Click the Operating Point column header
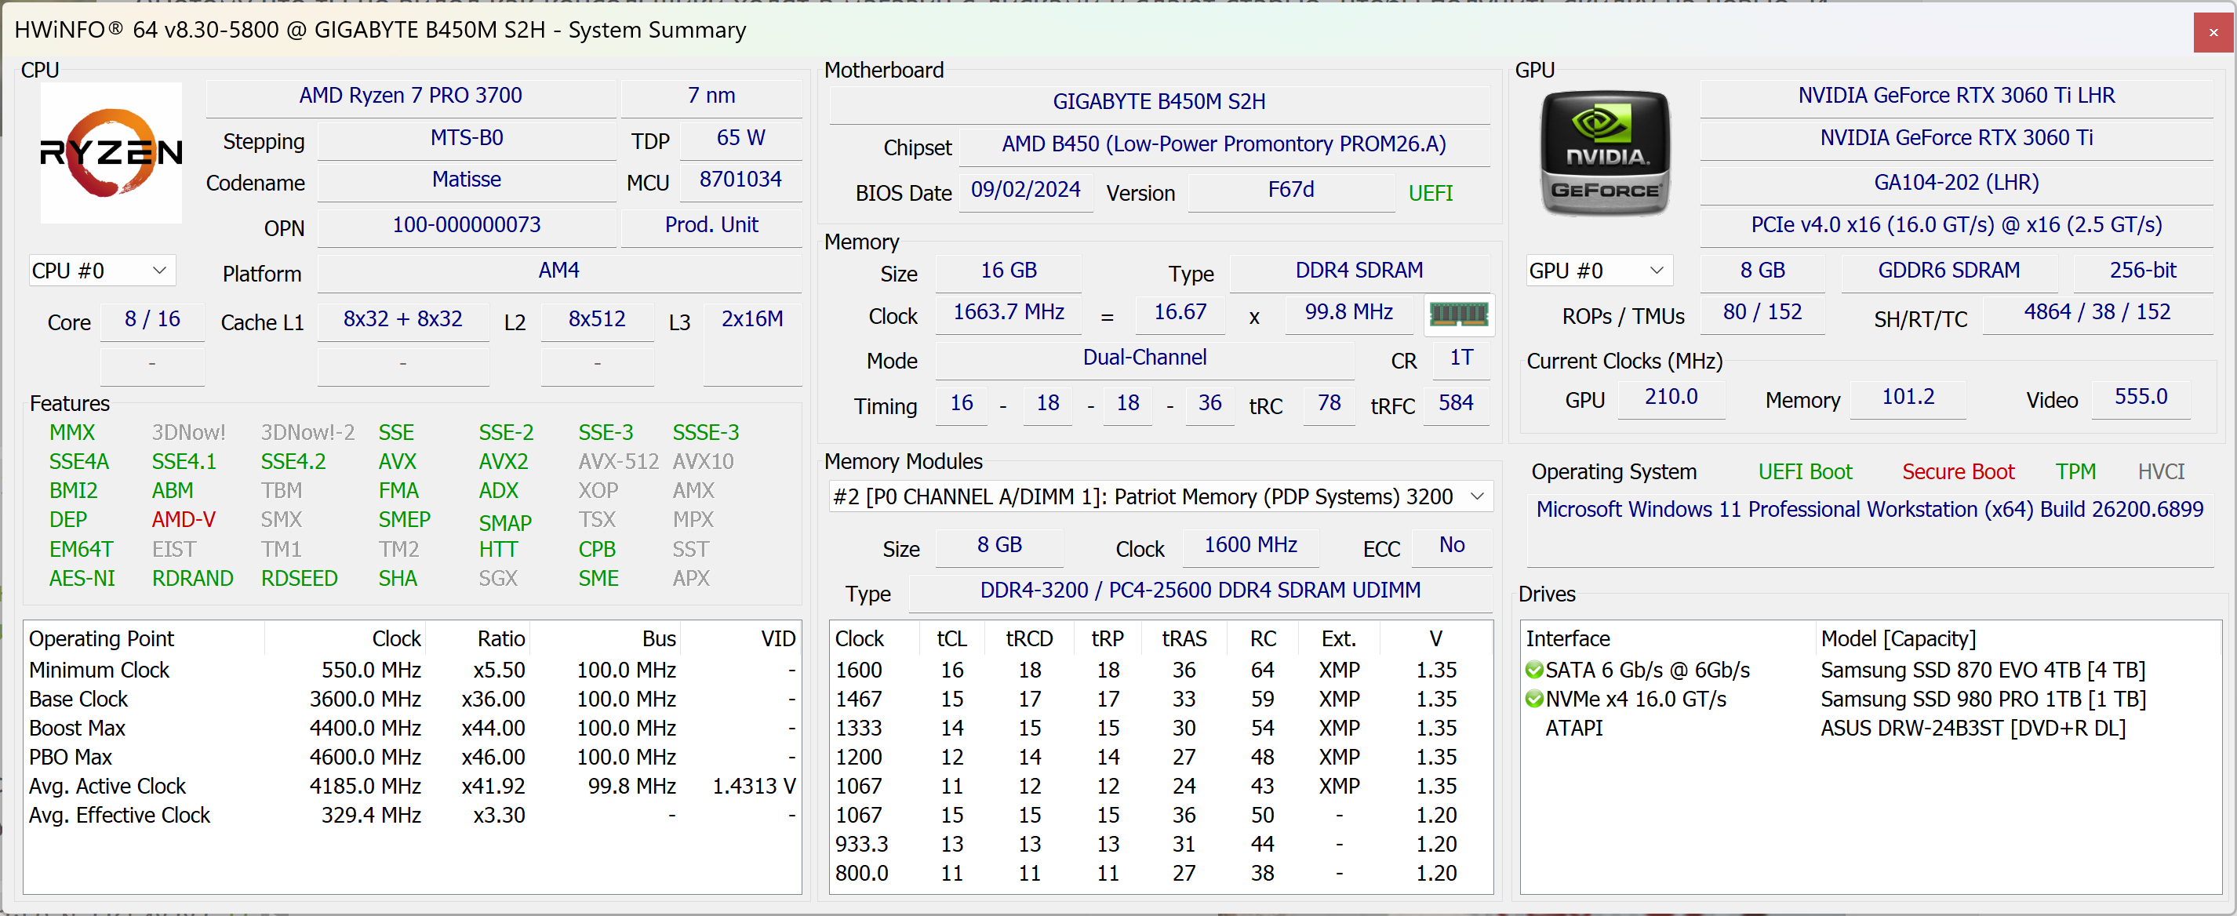This screenshot has width=2237, height=916. 102,639
